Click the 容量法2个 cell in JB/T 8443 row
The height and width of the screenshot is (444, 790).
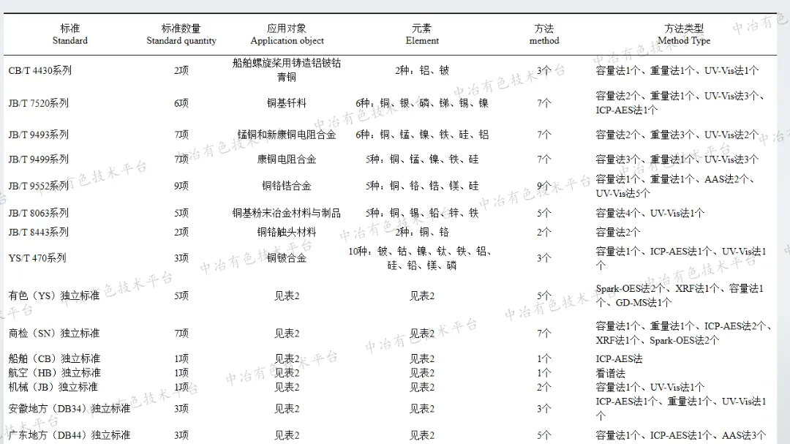618,233
